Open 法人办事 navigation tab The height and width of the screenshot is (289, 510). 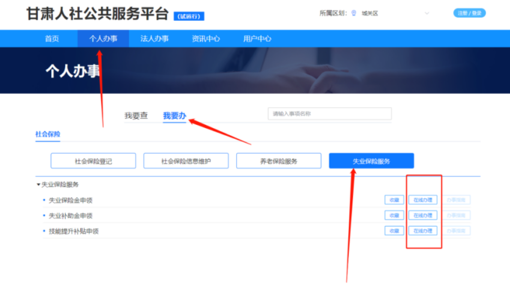155,39
